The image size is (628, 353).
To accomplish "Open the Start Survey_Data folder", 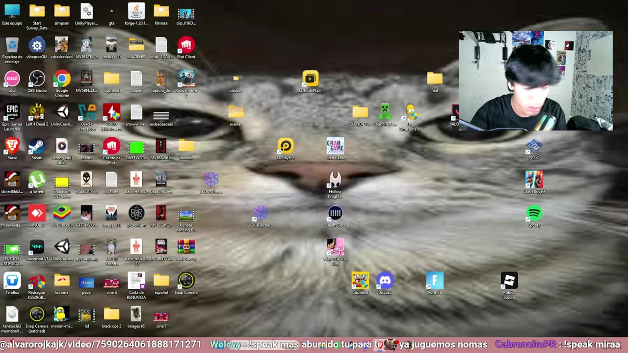I will click(x=37, y=17).
